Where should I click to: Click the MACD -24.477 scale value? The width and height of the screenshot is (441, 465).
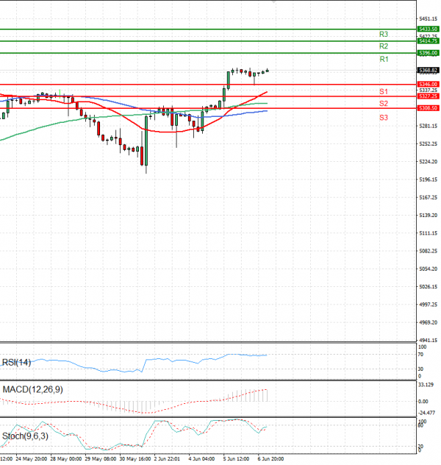click(427, 413)
